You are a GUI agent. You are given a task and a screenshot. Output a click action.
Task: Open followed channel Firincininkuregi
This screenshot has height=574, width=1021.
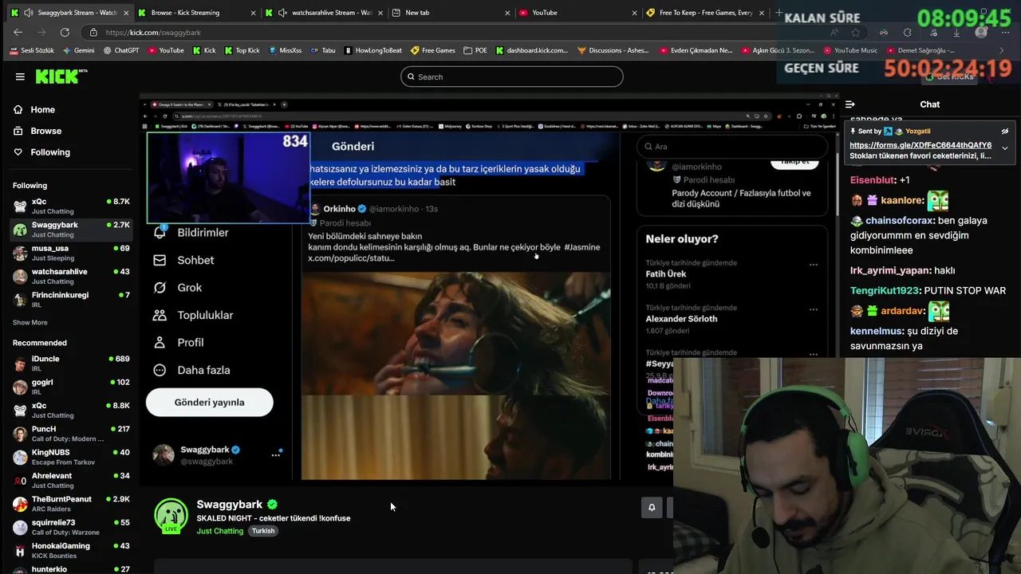(x=71, y=299)
